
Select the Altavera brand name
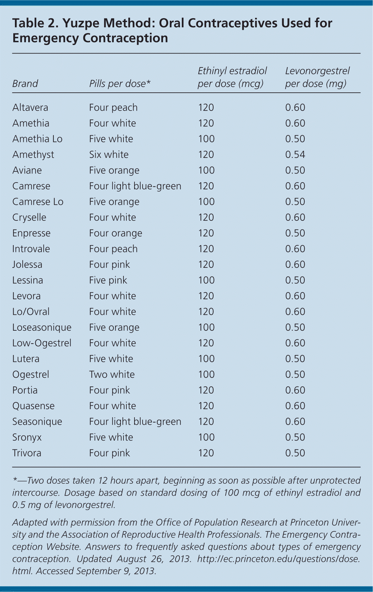pos(30,107)
